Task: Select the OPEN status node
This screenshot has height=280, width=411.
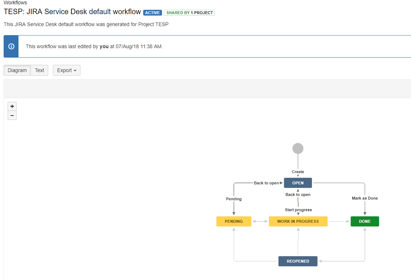Action: click(x=298, y=183)
